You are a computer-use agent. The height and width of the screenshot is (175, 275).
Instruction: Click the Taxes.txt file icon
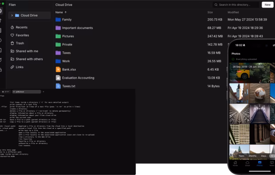point(58,86)
